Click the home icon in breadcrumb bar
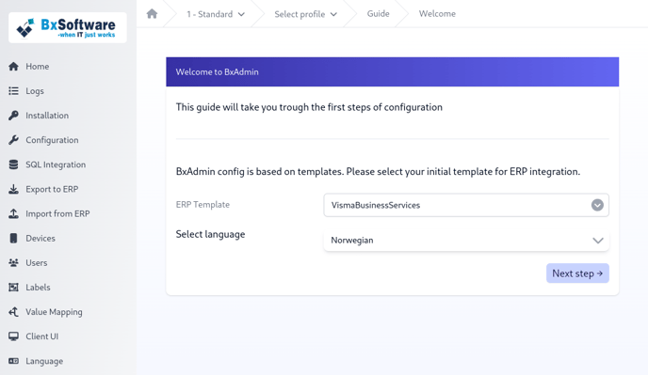The width and height of the screenshot is (648, 375). (x=152, y=13)
